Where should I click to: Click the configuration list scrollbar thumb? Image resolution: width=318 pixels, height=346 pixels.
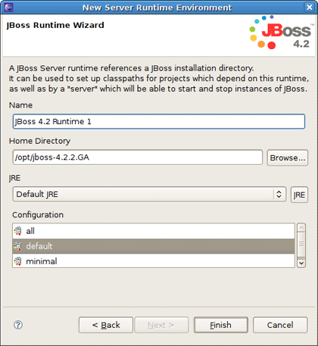301,244
